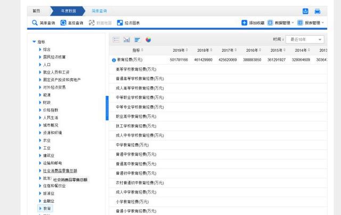Show data as horizontal bar chart
Screen dimensions: 341x215
click(x=137, y=39)
